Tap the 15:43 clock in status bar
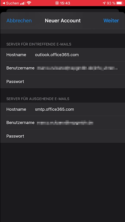Screen dimensions: 125x222 click(65, 3)
